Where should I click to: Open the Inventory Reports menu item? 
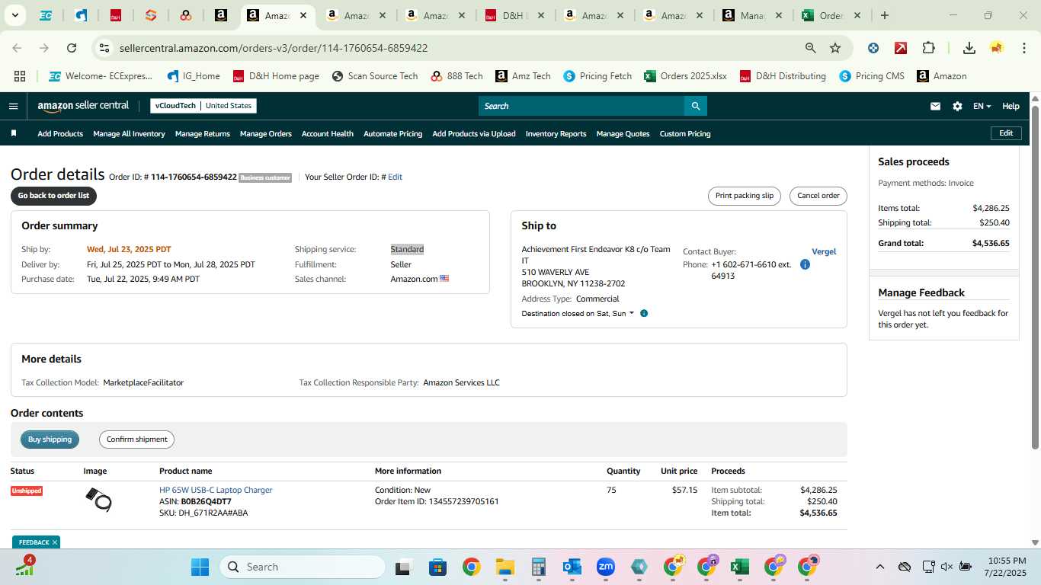click(x=556, y=133)
